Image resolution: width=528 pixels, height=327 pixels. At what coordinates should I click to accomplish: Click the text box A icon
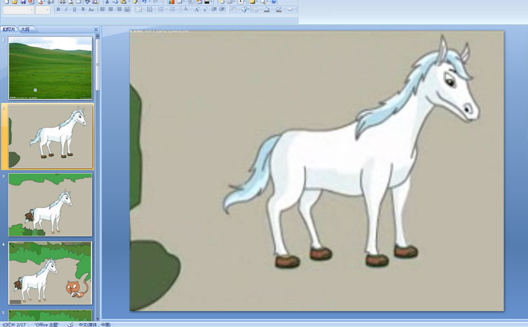(241, 2)
